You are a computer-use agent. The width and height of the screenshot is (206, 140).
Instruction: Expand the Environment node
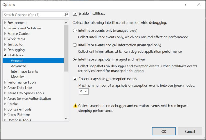5,23
